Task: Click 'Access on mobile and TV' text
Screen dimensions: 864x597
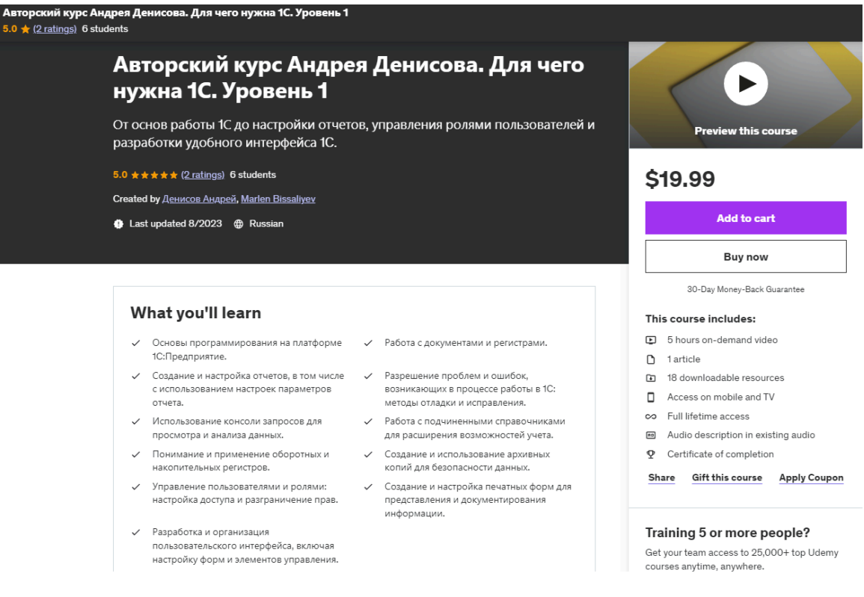Action: [x=720, y=398]
